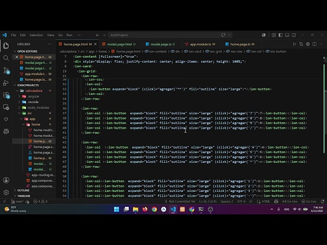Open the File menu
The height and width of the screenshot is (245, 327).
pyautogui.click(x=13, y=35)
